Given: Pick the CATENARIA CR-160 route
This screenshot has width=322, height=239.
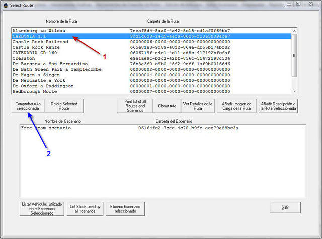Looking at the screenshot, I should point(36,53).
